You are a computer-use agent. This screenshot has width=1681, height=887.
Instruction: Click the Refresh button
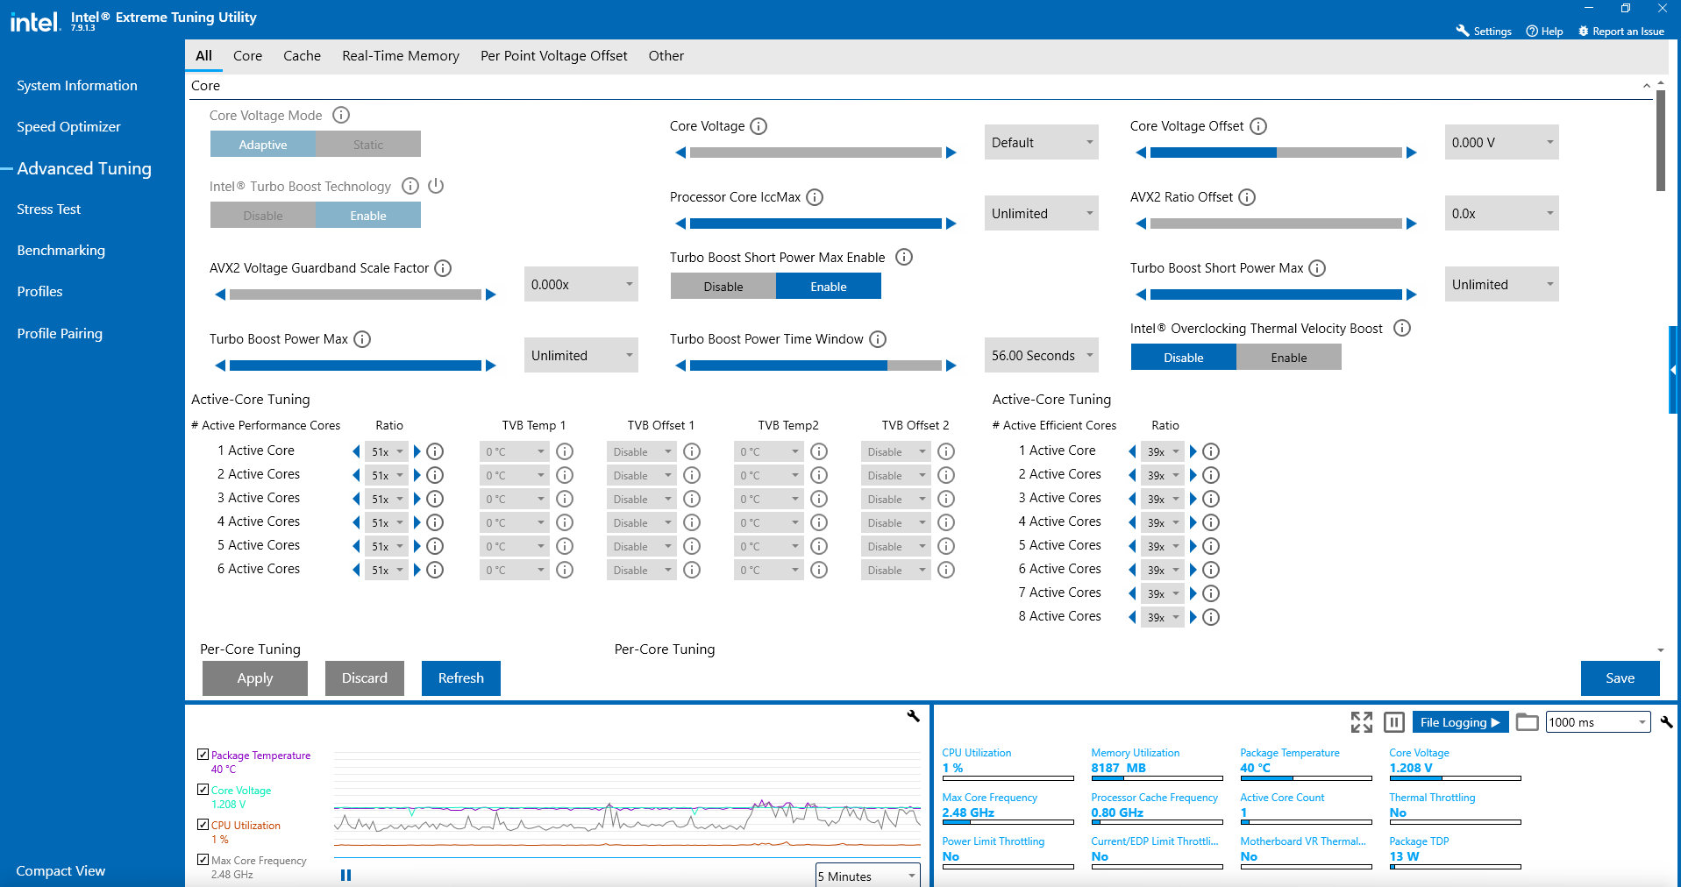tap(460, 678)
